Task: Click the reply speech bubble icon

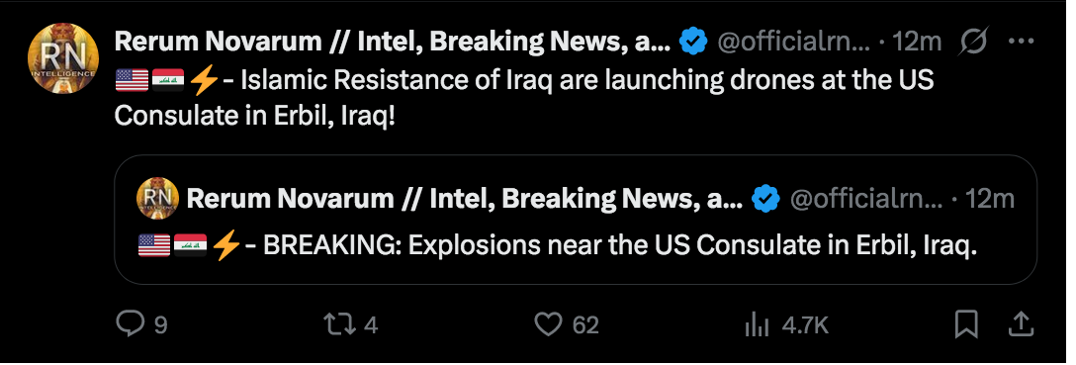Action: point(130,323)
